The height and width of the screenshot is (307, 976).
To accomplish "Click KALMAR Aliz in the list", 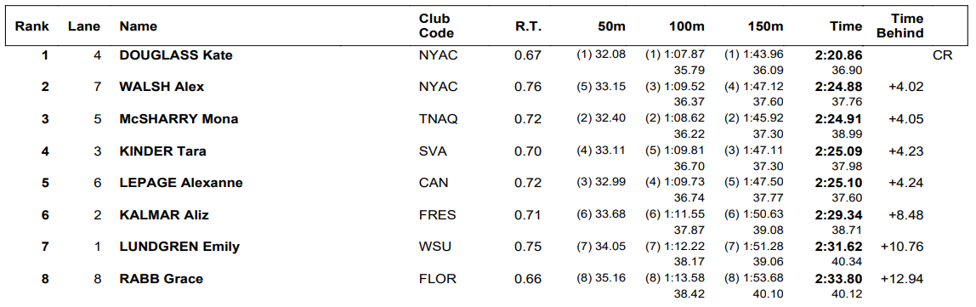I will click(164, 215).
